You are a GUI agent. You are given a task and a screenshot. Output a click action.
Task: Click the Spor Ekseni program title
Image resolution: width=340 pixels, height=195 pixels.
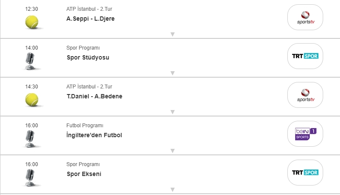pos(84,174)
